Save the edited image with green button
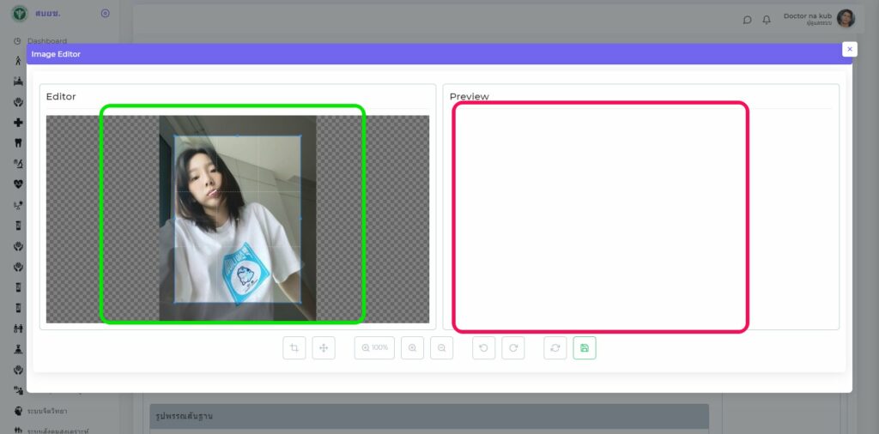The width and height of the screenshot is (879, 434). point(585,348)
